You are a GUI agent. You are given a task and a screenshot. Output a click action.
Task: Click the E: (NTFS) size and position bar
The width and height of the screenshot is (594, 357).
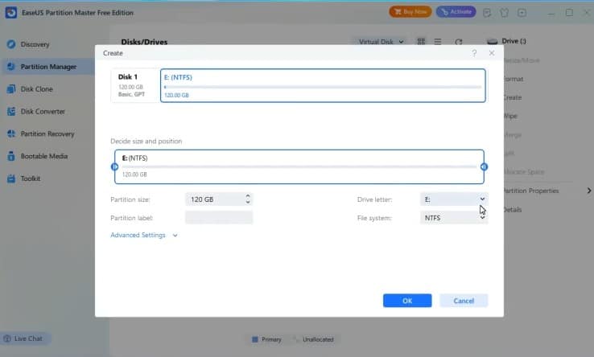click(299, 166)
